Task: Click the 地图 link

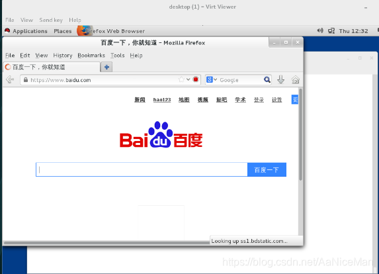Action: click(184, 100)
